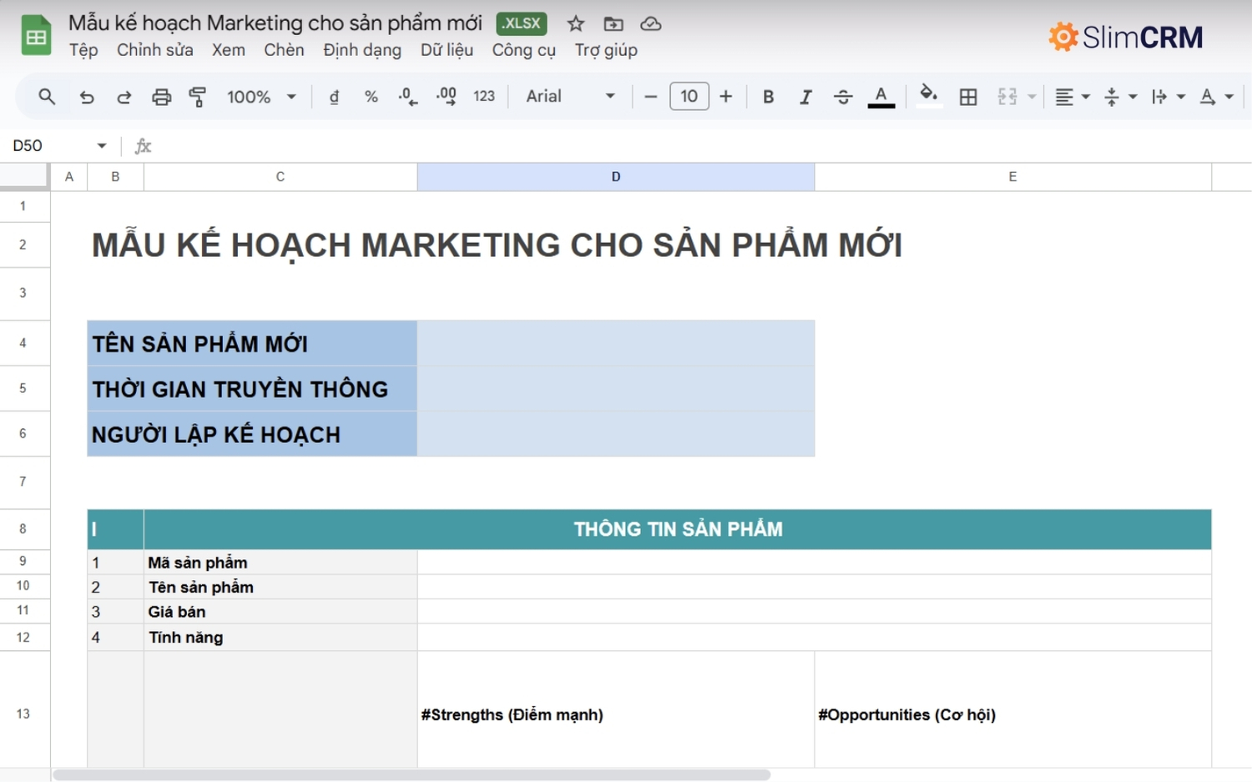Increase decimal places
Screen dimensions: 1252x782
(447, 97)
